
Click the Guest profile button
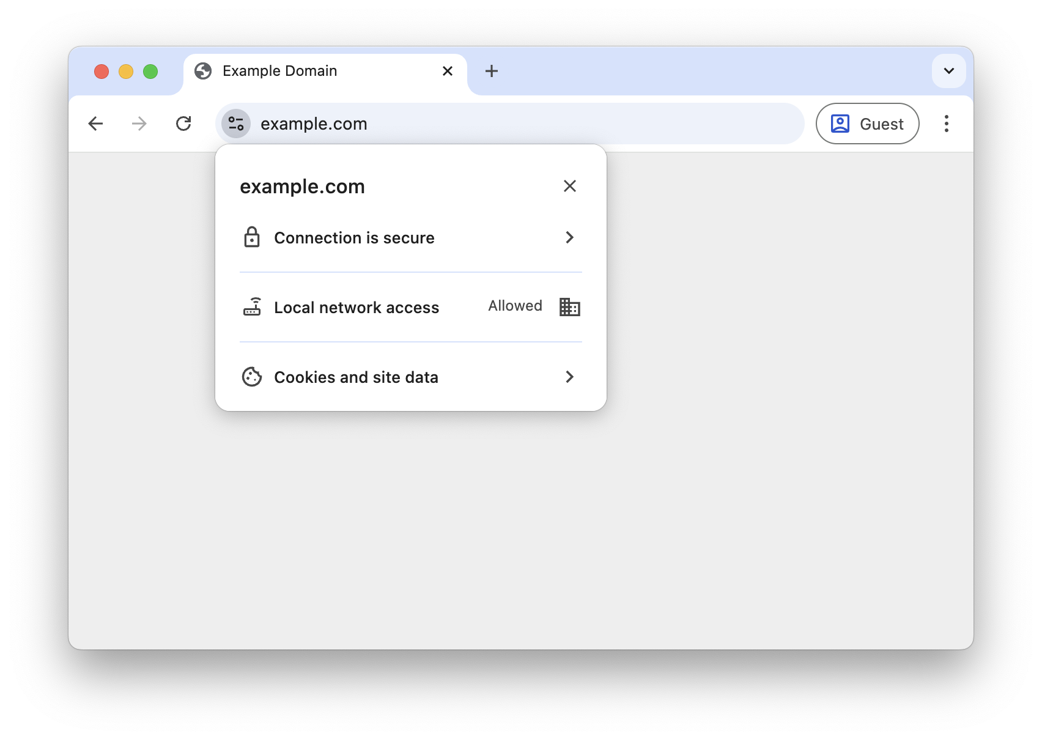tap(867, 124)
